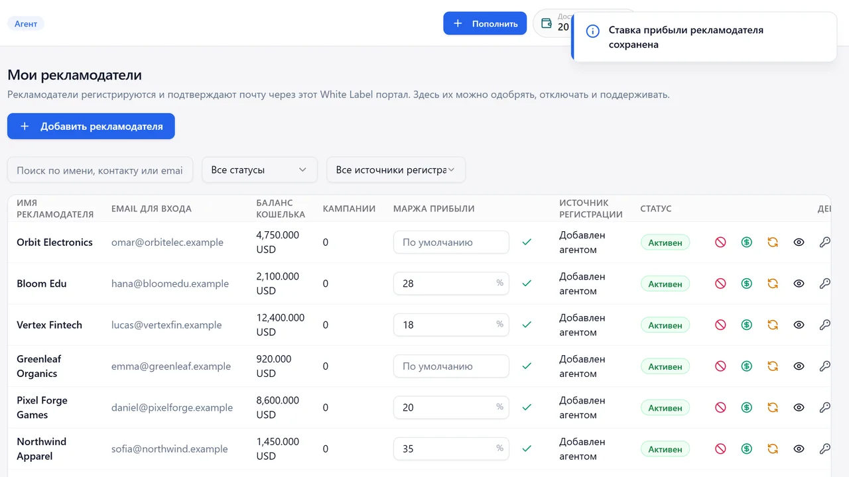Open the Все статусы filter dropdown
This screenshot has height=477, width=849.
259,170
